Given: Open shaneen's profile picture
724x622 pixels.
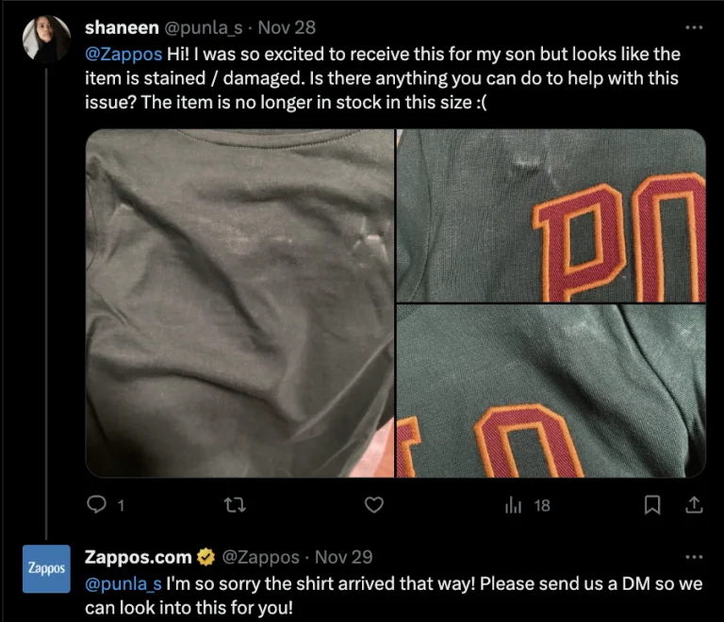Looking at the screenshot, I should click(46, 41).
